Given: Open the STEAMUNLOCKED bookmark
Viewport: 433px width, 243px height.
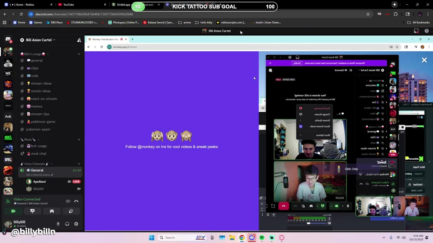Looking at the screenshot, I should pyautogui.click(x=82, y=23).
